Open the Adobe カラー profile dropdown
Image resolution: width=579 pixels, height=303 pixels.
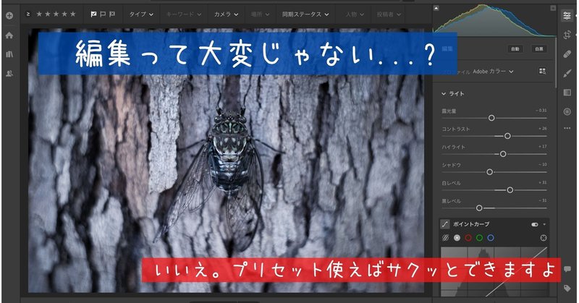(493, 71)
